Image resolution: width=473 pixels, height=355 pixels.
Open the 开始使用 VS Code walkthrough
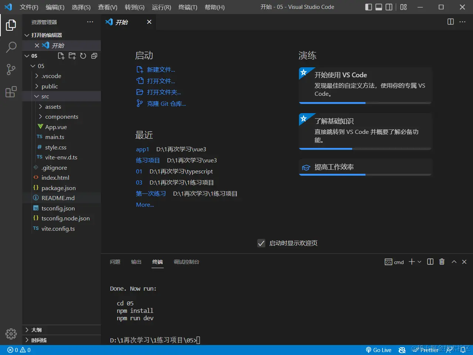[x=365, y=85]
